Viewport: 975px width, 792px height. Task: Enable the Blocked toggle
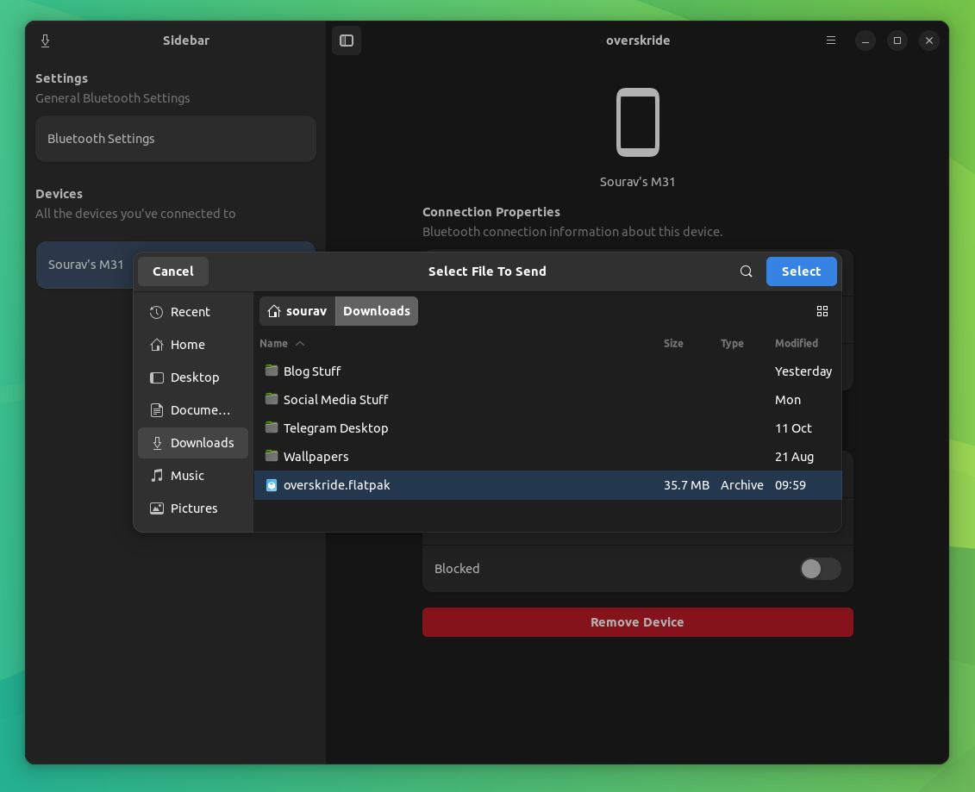point(820,569)
